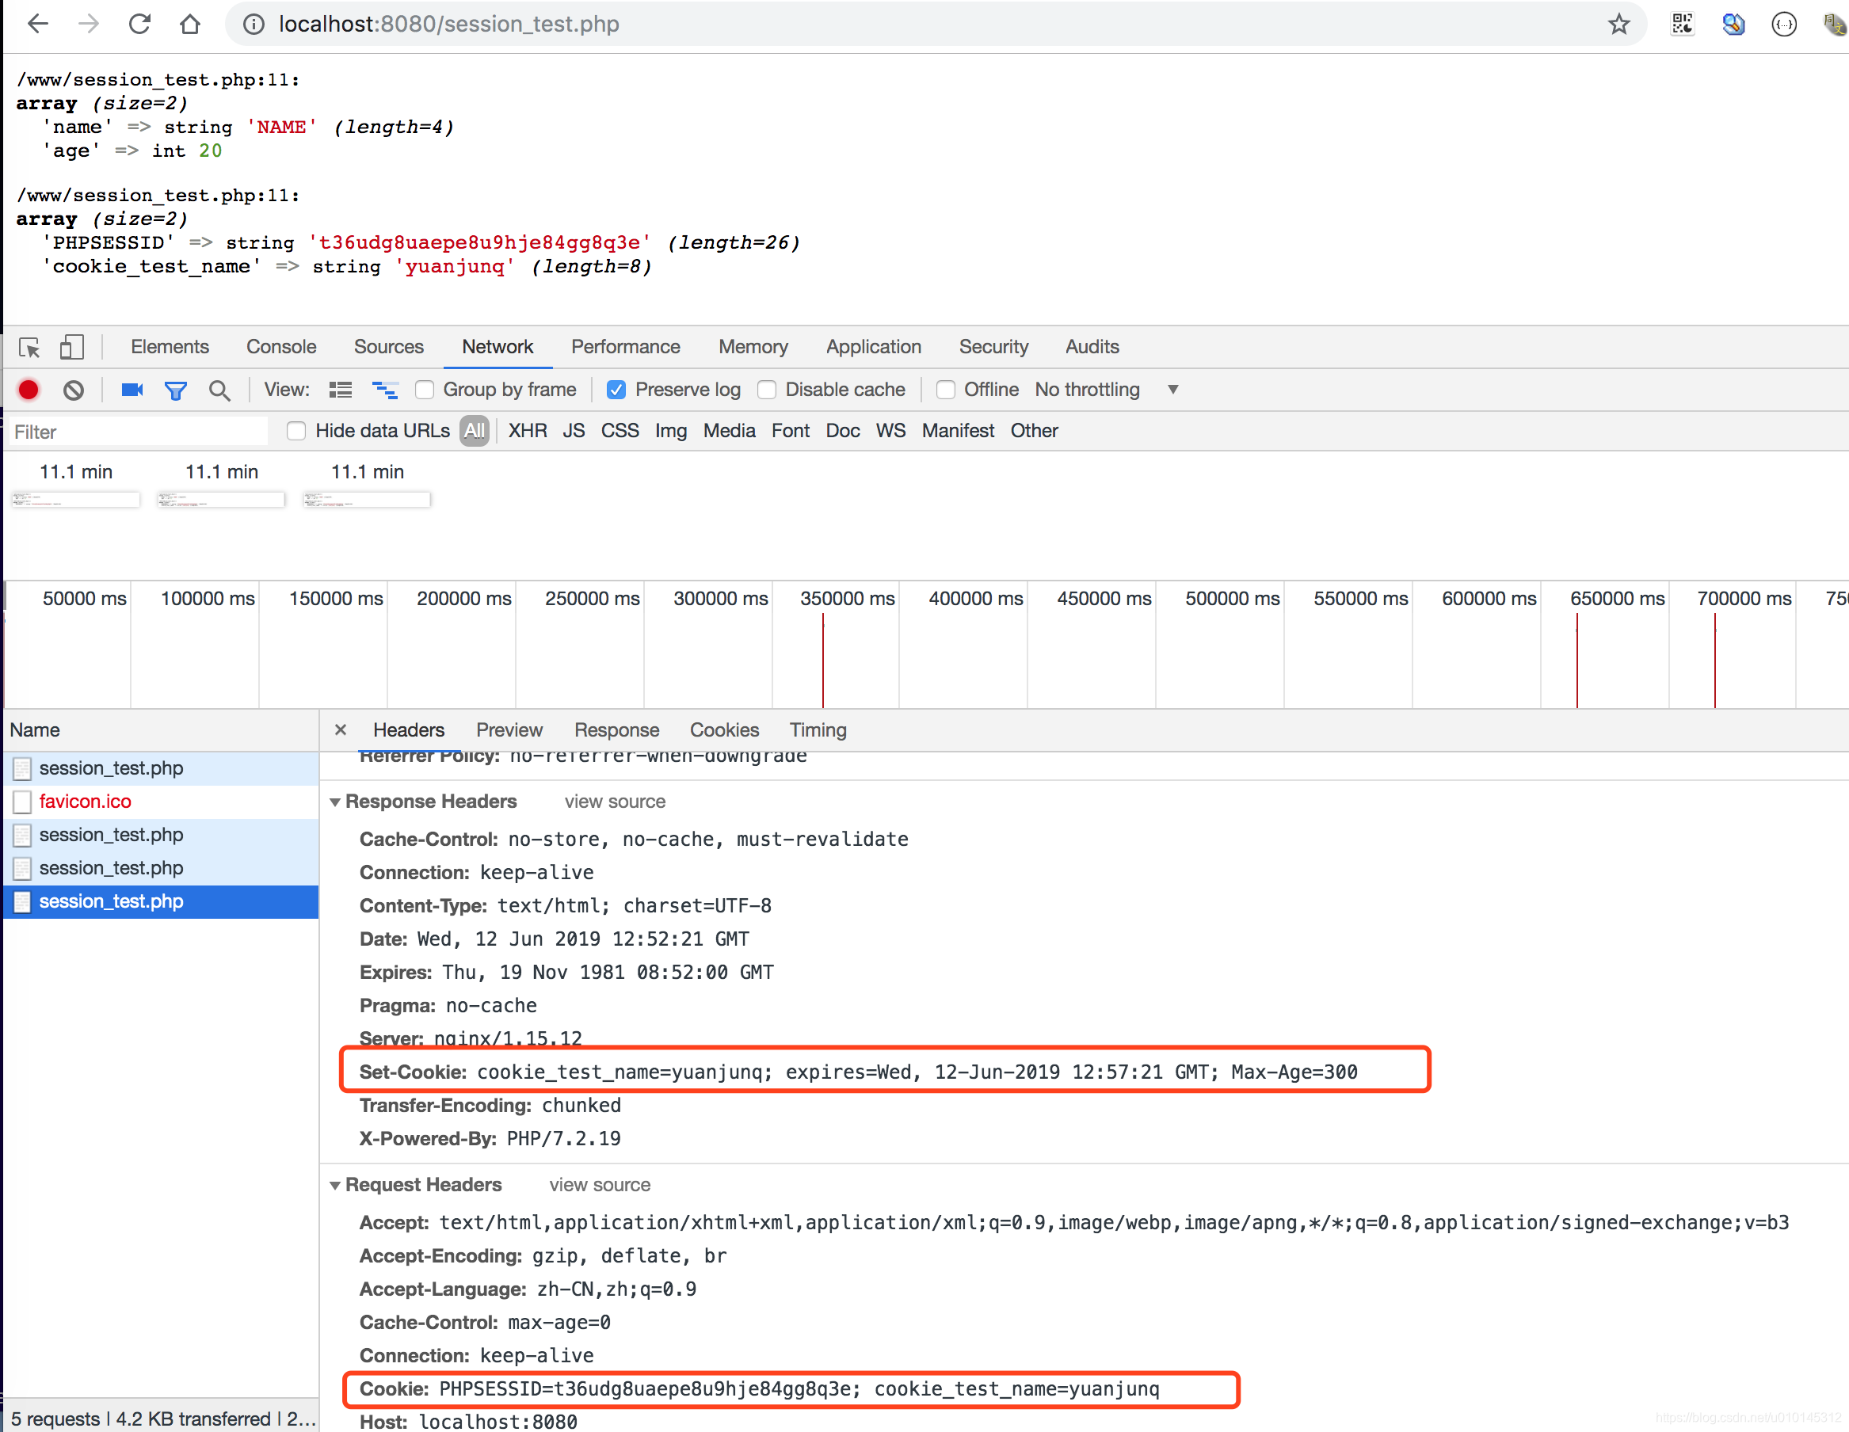Switch to the Response sub-tab
1849x1432 pixels.
click(x=616, y=730)
